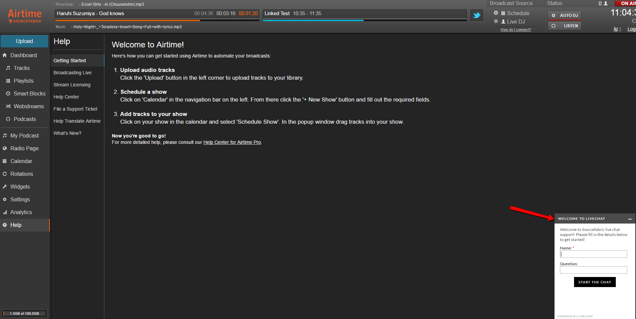Click START THE CHAT button
Screen dimensions: 636x319
(595, 282)
